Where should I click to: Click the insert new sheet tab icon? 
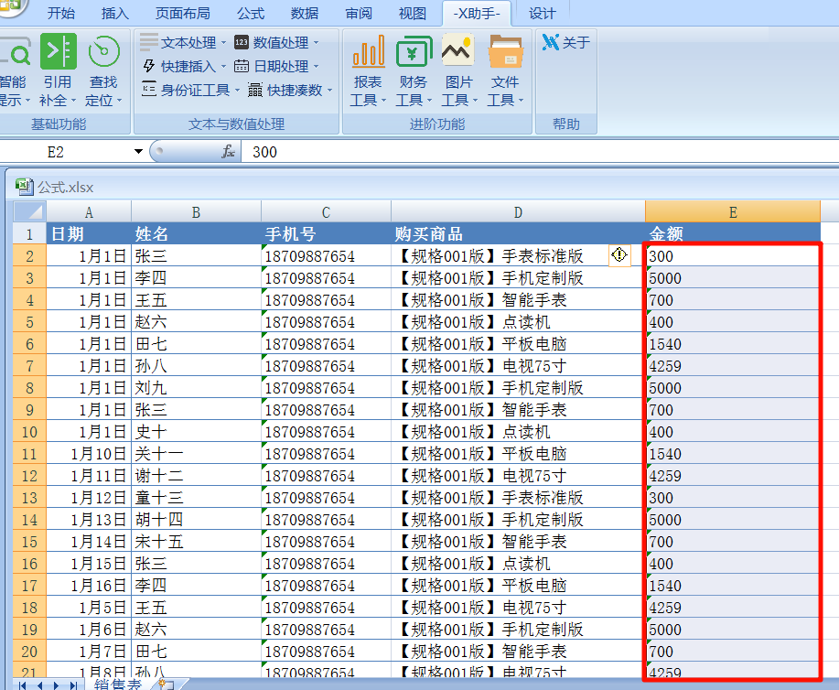click(x=167, y=685)
